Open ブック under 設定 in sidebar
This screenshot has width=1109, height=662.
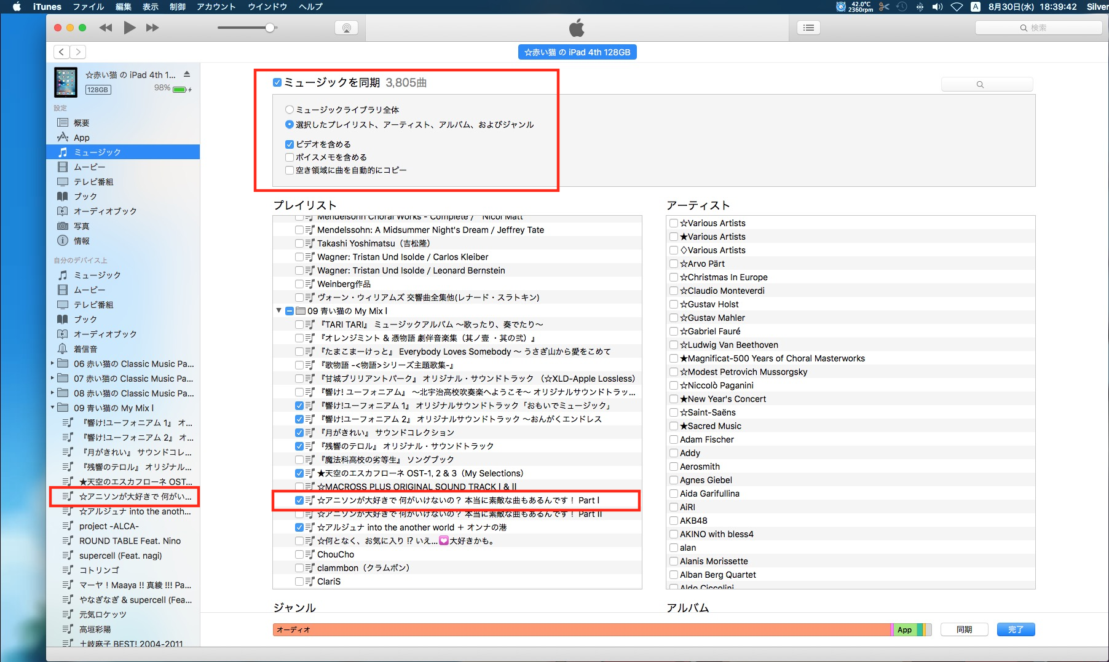[x=85, y=197]
